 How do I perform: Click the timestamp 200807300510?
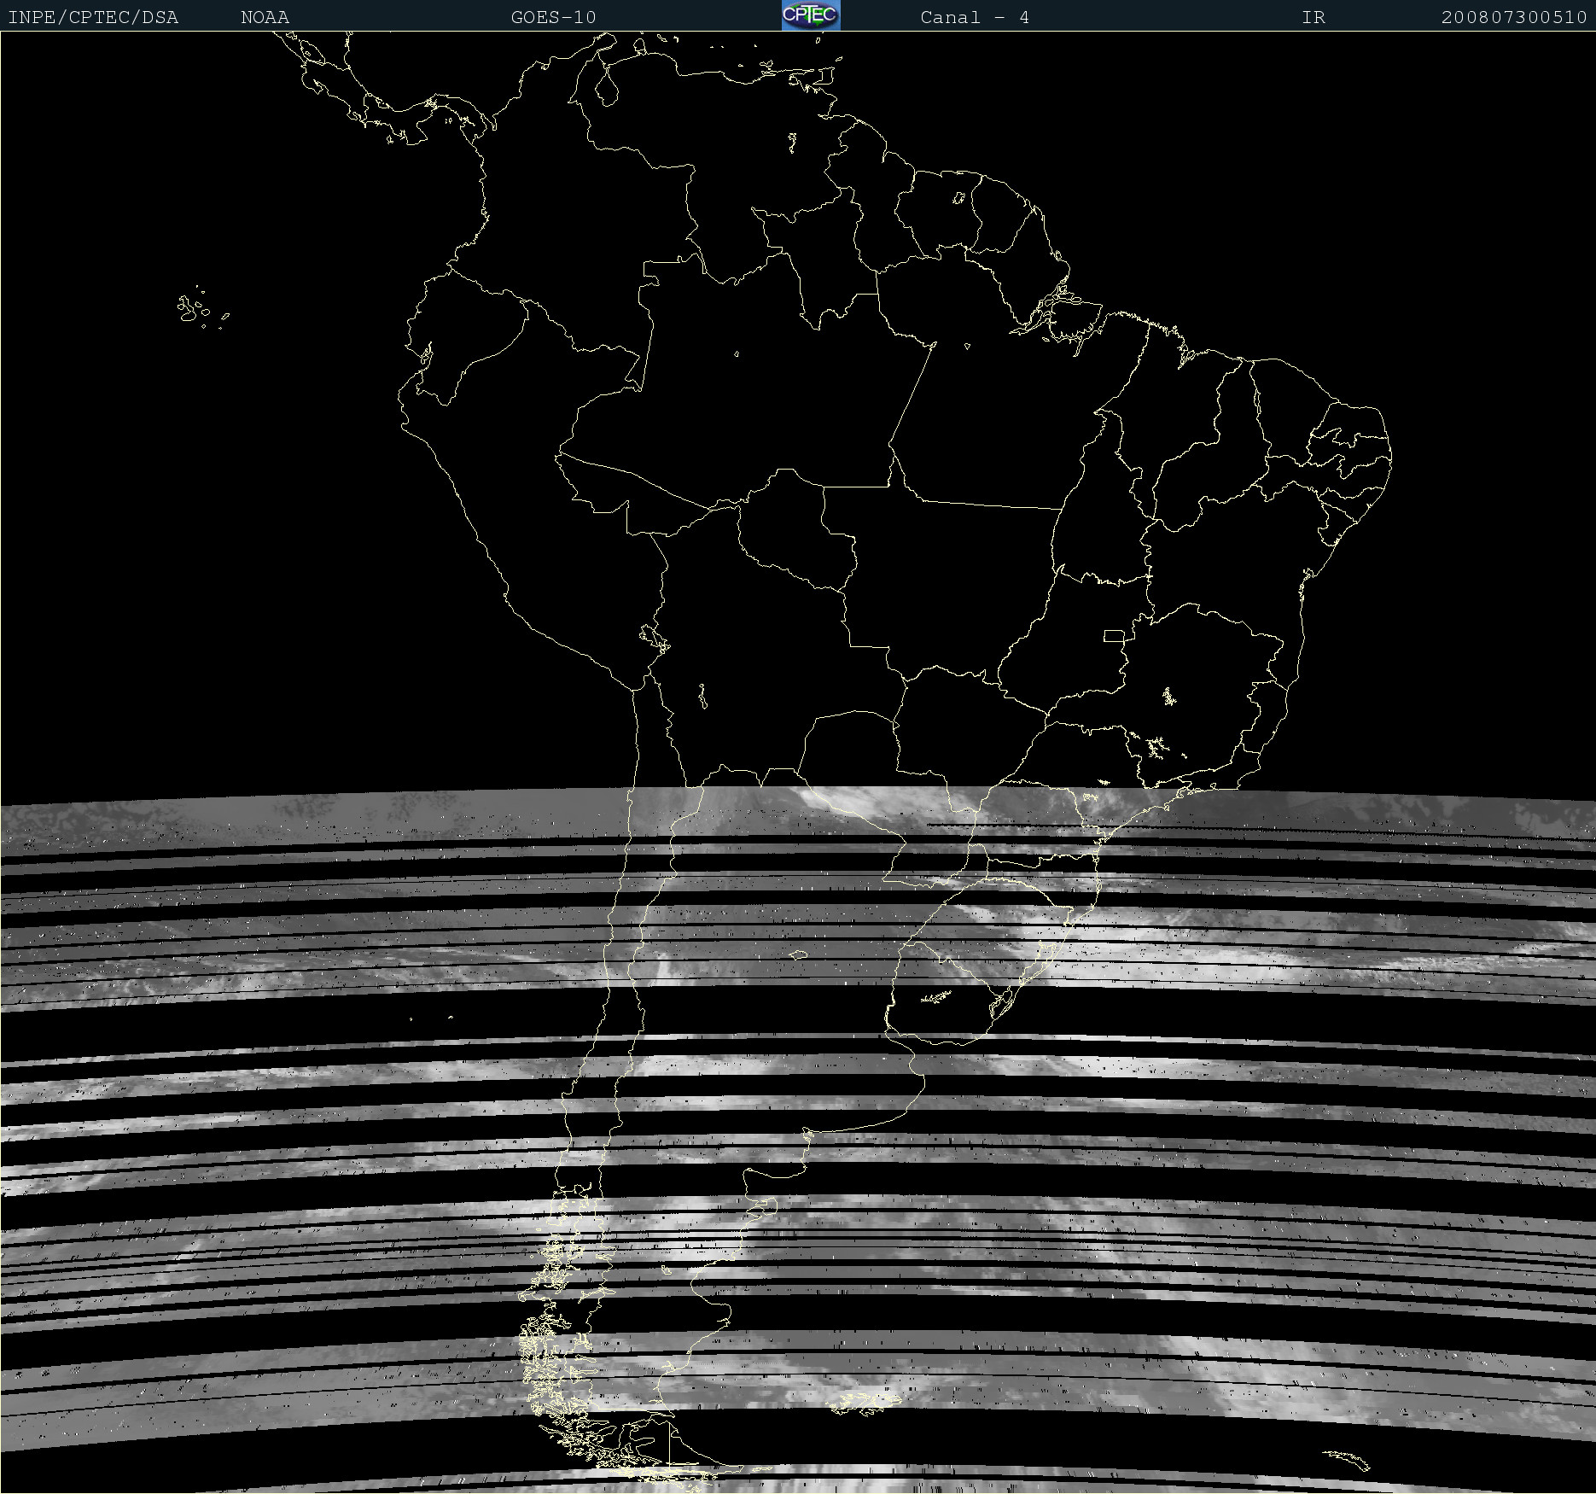1513,17
